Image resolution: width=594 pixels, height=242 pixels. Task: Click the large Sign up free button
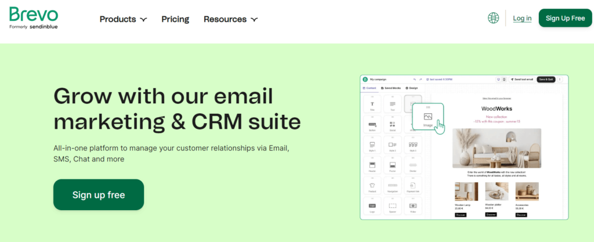99,194
